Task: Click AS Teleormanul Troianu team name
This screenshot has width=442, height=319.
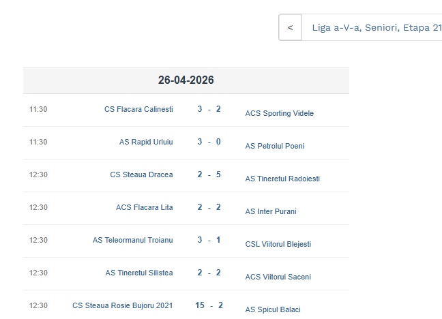Action: [x=132, y=240]
